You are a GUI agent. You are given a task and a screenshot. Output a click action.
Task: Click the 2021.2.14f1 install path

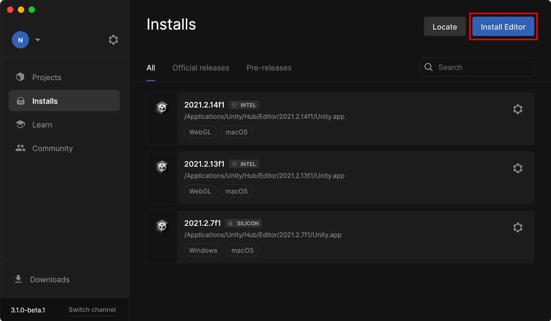pyautogui.click(x=264, y=117)
